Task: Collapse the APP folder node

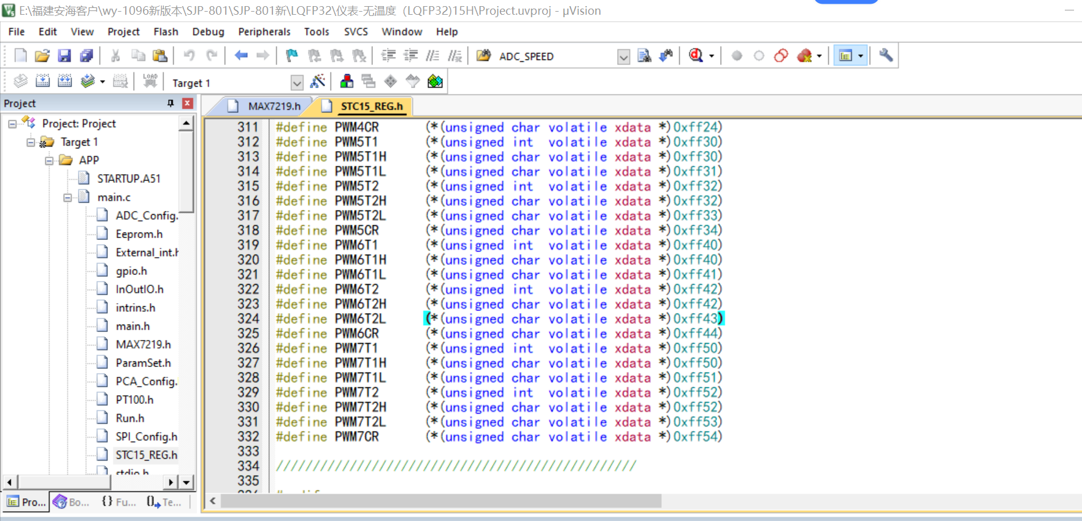Action: [49, 161]
